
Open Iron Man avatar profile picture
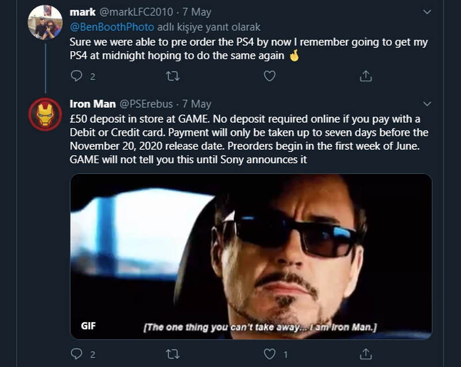45,114
